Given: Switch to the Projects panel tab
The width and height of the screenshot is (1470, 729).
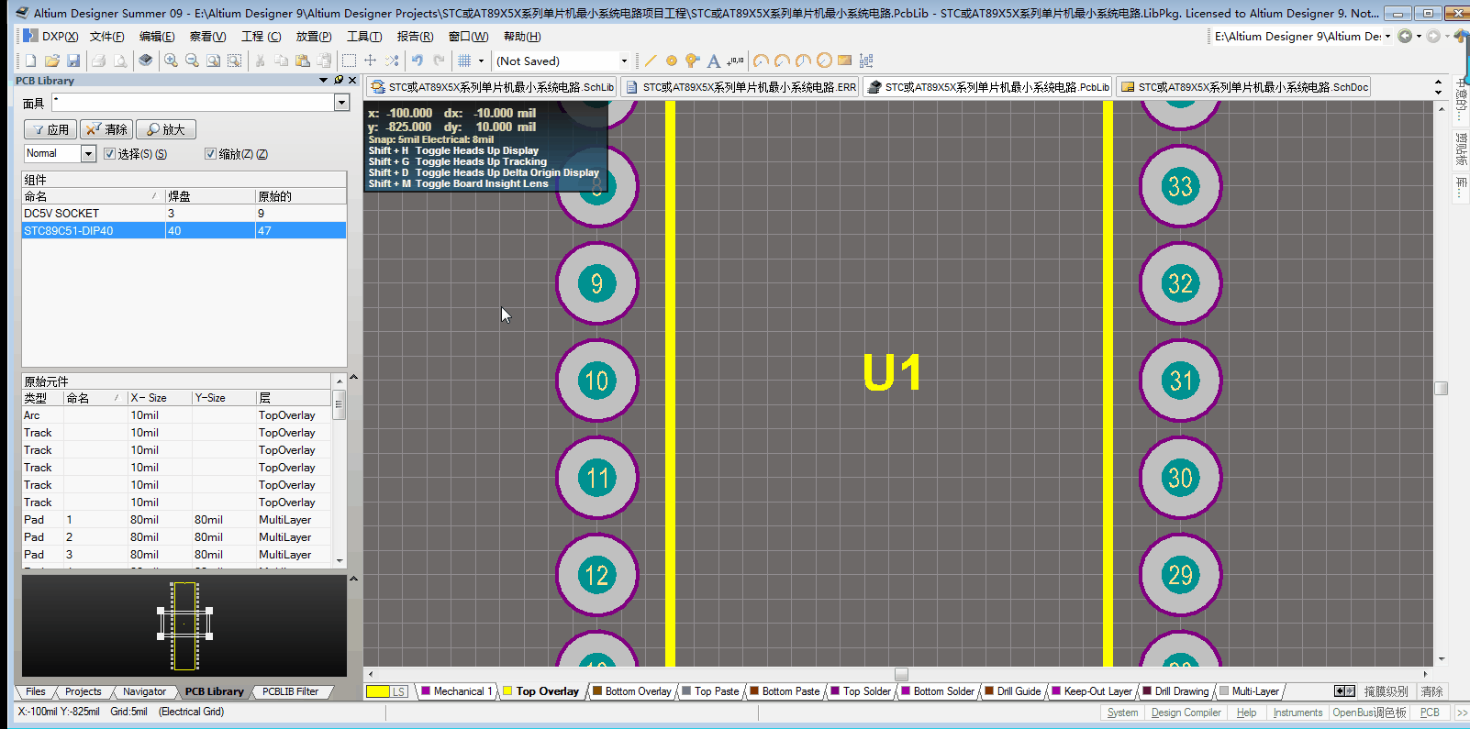Looking at the screenshot, I should click(x=84, y=691).
